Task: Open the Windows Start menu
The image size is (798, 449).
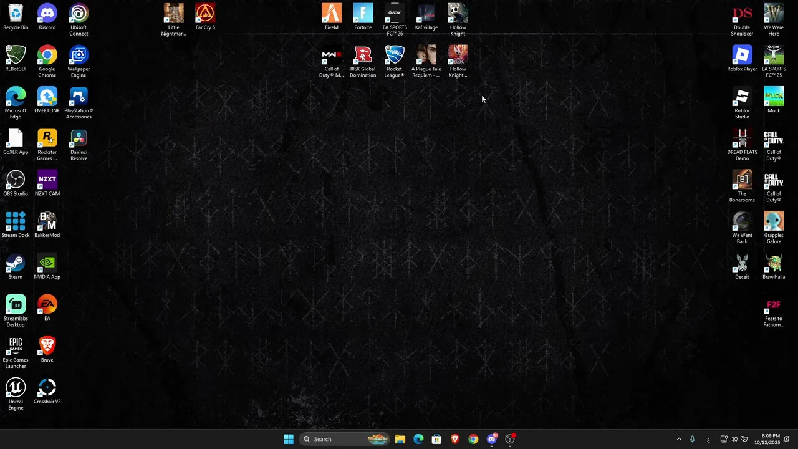Action: coord(289,439)
